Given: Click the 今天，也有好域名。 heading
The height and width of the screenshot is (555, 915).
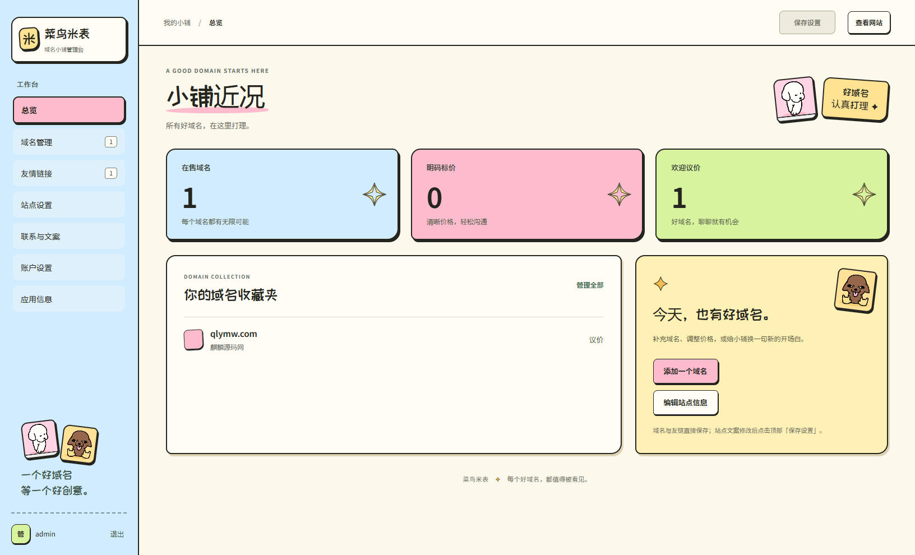Looking at the screenshot, I should [711, 314].
